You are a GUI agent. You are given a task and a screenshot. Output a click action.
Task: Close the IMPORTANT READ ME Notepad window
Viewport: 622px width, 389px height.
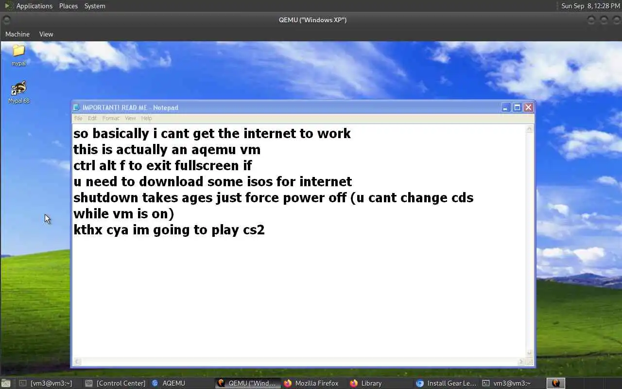coord(528,107)
